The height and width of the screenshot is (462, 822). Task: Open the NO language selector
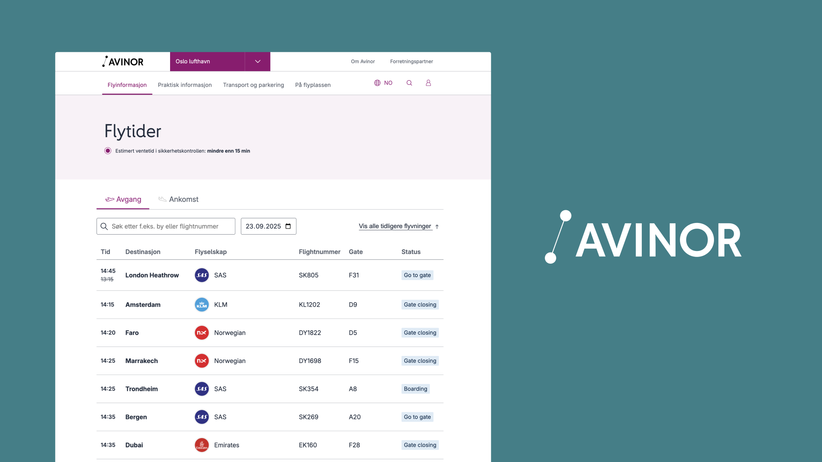tap(388, 83)
